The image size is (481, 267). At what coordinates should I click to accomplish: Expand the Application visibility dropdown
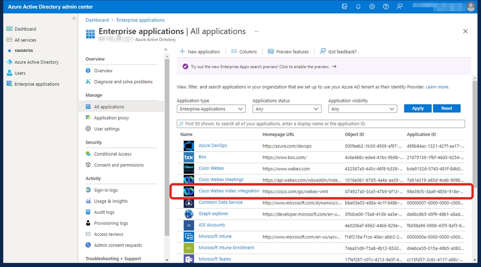363,109
